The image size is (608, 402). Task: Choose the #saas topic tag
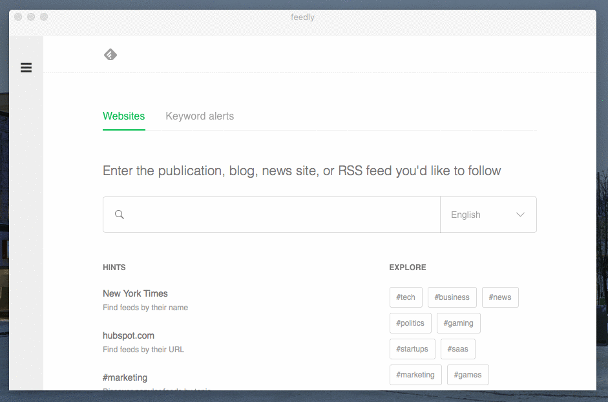457,349
